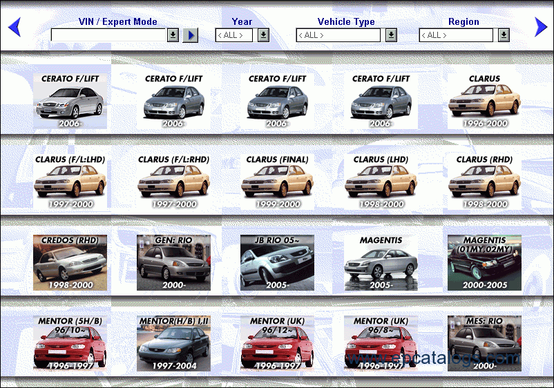The width and height of the screenshot is (554, 388).
Task: Focus the VIN / Expert Mode input field
Action: pyautogui.click(x=108, y=35)
